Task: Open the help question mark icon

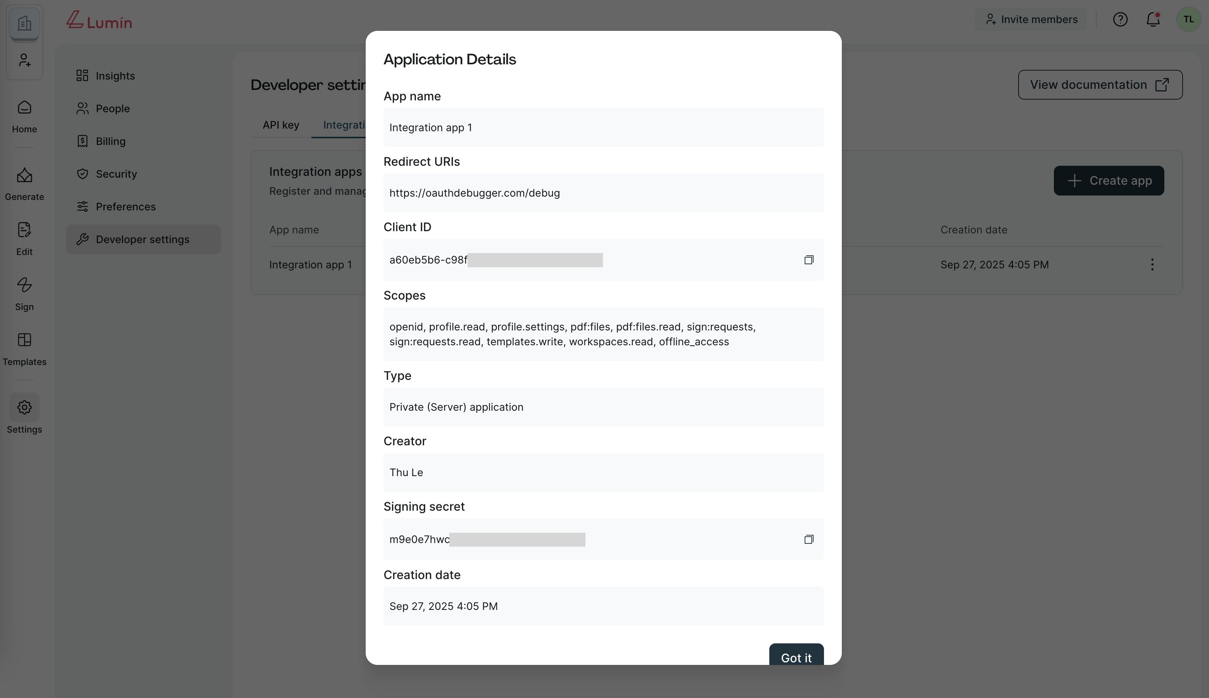Action: (1120, 20)
